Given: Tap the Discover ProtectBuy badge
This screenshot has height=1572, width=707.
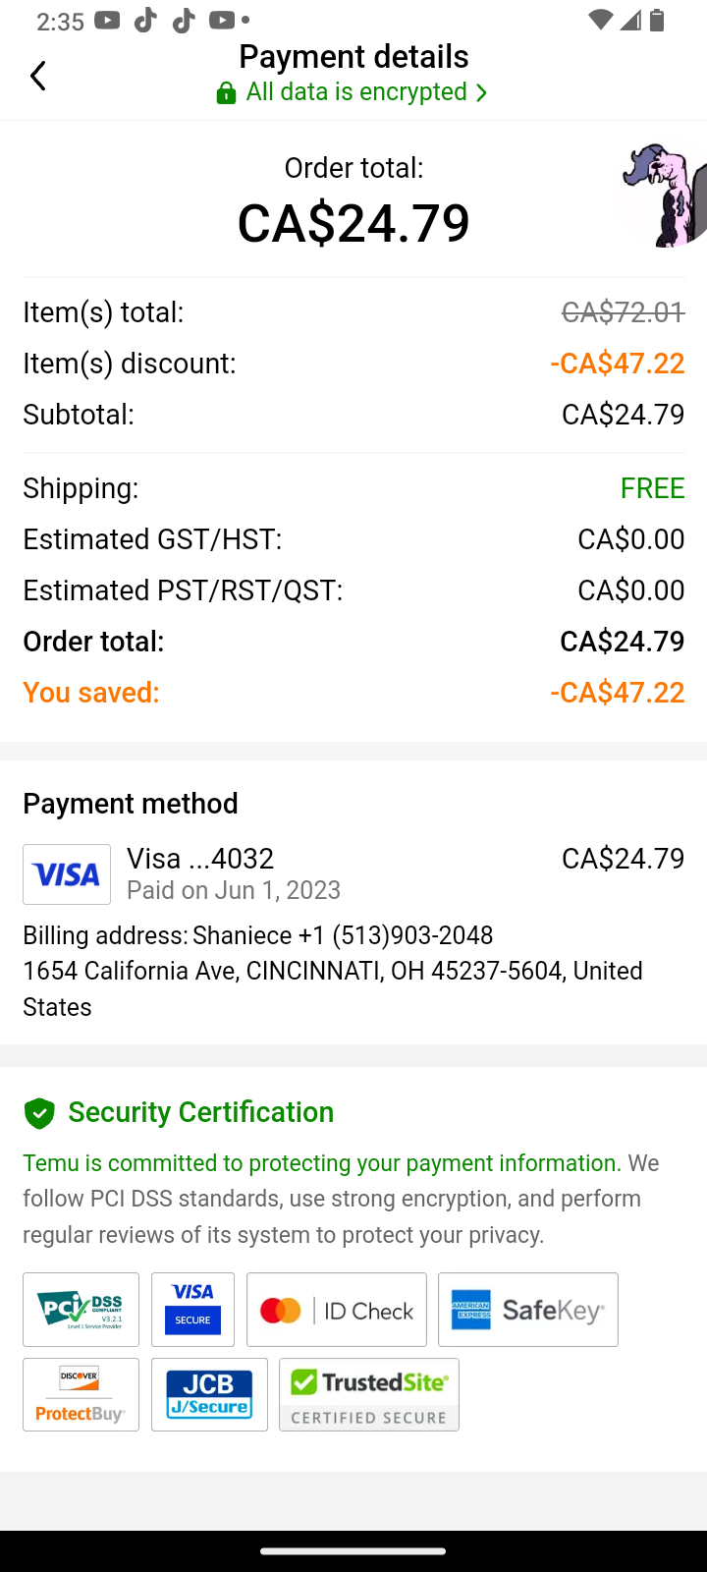Looking at the screenshot, I should coord(81,1394).
